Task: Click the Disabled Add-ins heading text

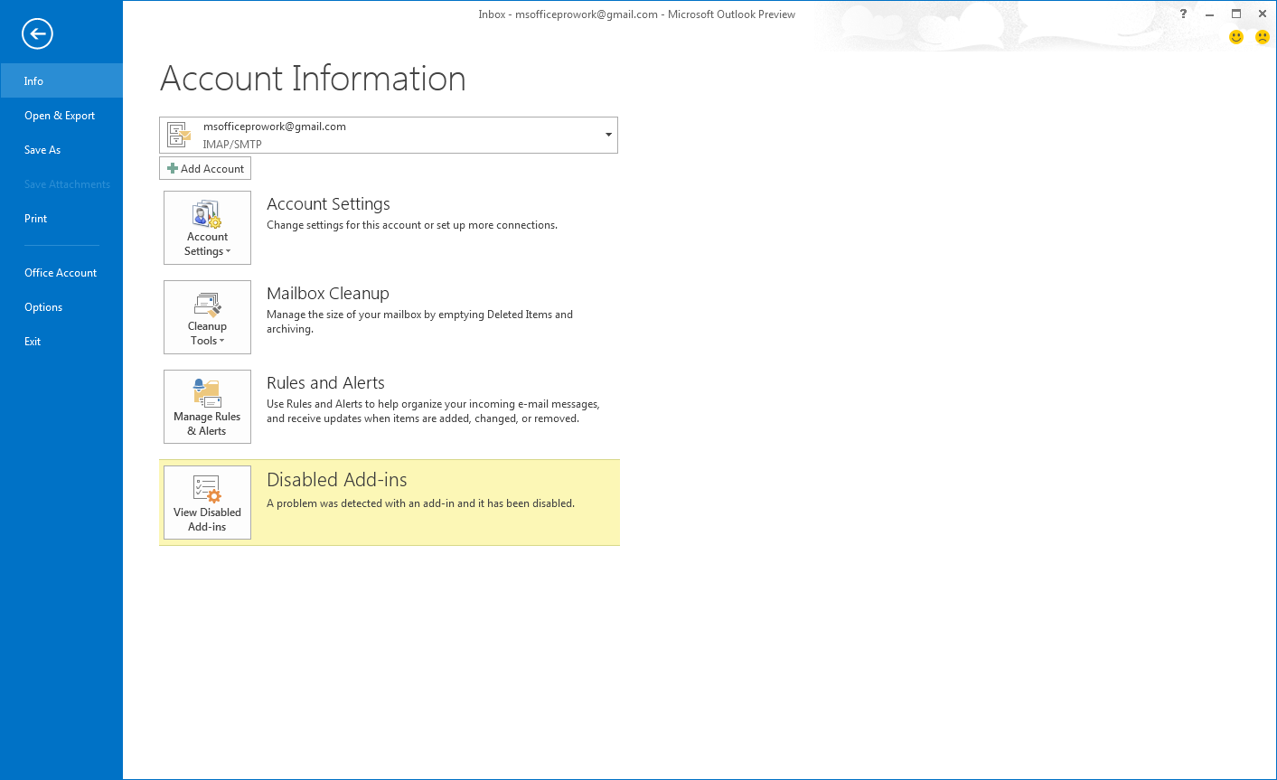Action: tap(336, 480)
